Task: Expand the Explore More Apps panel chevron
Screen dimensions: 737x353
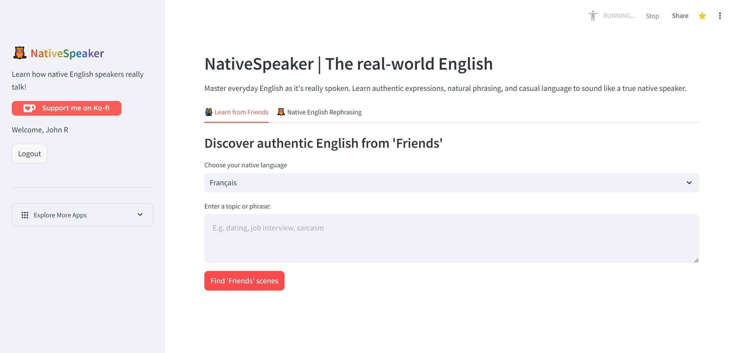Action: (x=140, y=215)
